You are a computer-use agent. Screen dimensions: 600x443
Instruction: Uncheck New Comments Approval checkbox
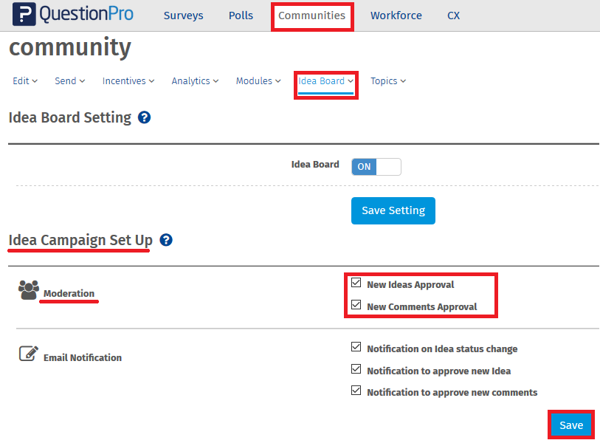[x=356, y=305]
